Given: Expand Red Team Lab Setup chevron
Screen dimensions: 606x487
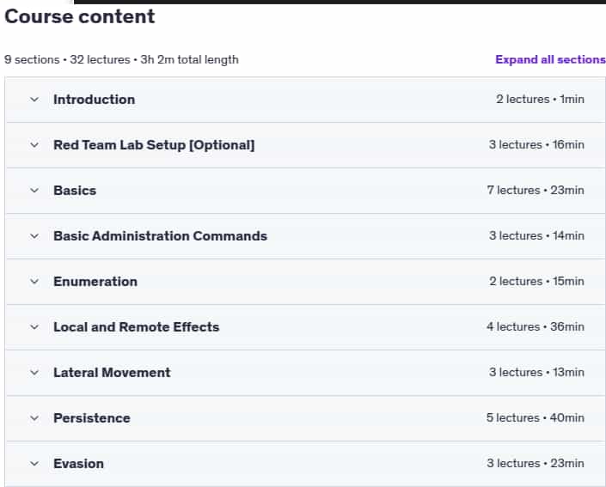Looking at the screenshot, I should pyautogui.click(x=34, y=145).
